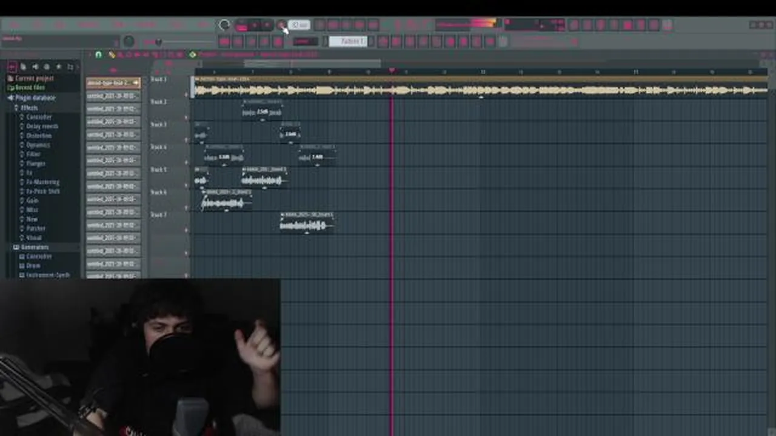The image size is (776, 436).
Task: Mute Track 5 with its small dot
Action: (187, 185)
